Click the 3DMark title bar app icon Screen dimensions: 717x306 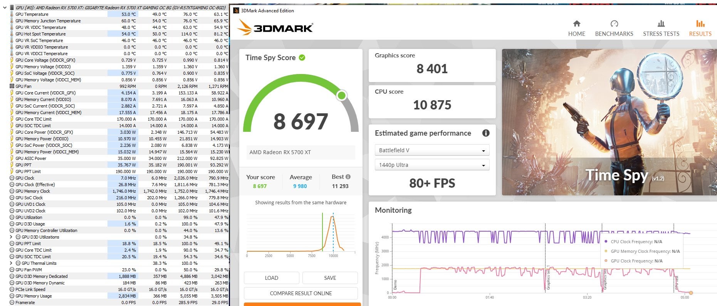coord(236,10)
